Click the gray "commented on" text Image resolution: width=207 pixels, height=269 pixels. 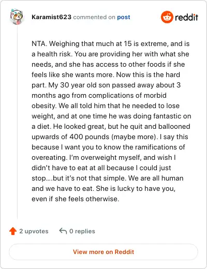(94, 17)
